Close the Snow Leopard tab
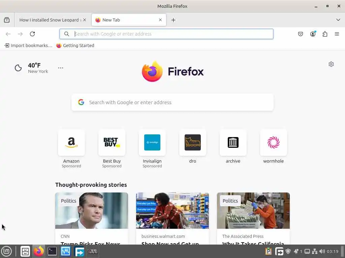The width and height of the screenshot is (345, 258). tap(85, 20)
